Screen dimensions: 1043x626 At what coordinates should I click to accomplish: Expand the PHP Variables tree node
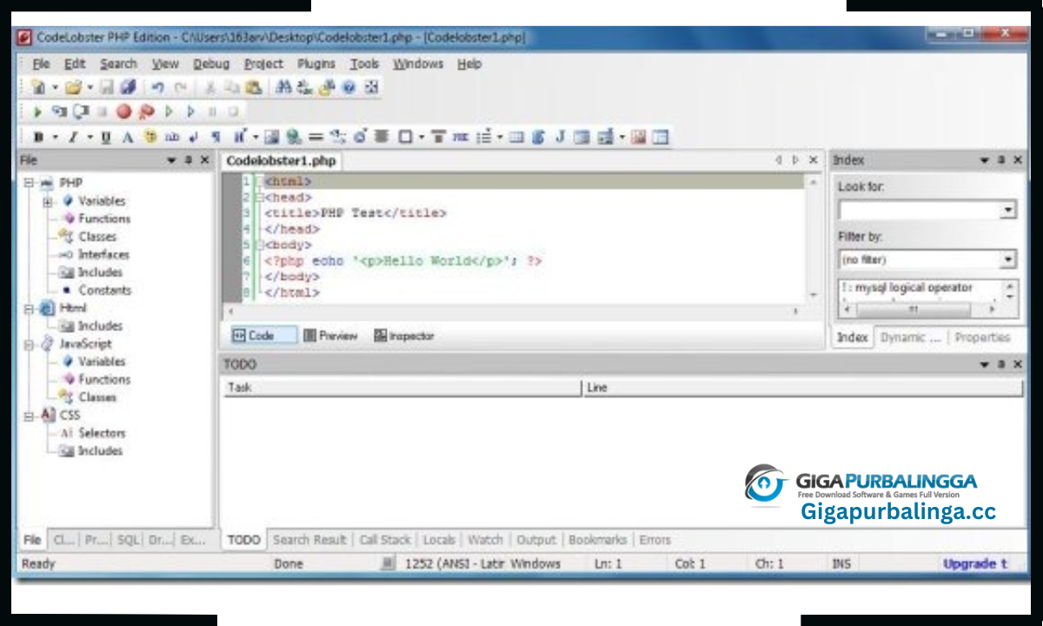coord(47,201)
